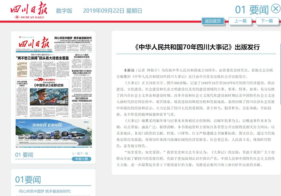This screenshot has width=281, height=196.
Task: Open 同心共筑中国梦 article in the list
Action: point(44,192)
